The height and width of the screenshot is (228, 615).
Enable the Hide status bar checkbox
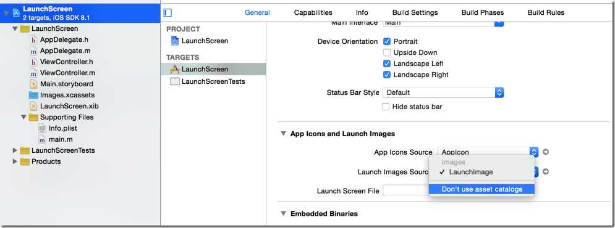click(386, 107)
